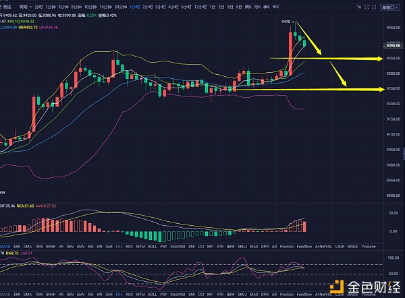Viewport: 405px width, 298px height.
Task: Click the MACD:27.62 indicator value
Action: pyautogui.click(x=46, y=206)
